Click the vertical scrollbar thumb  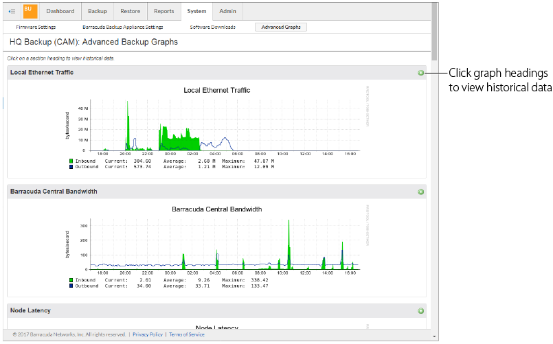434,32
